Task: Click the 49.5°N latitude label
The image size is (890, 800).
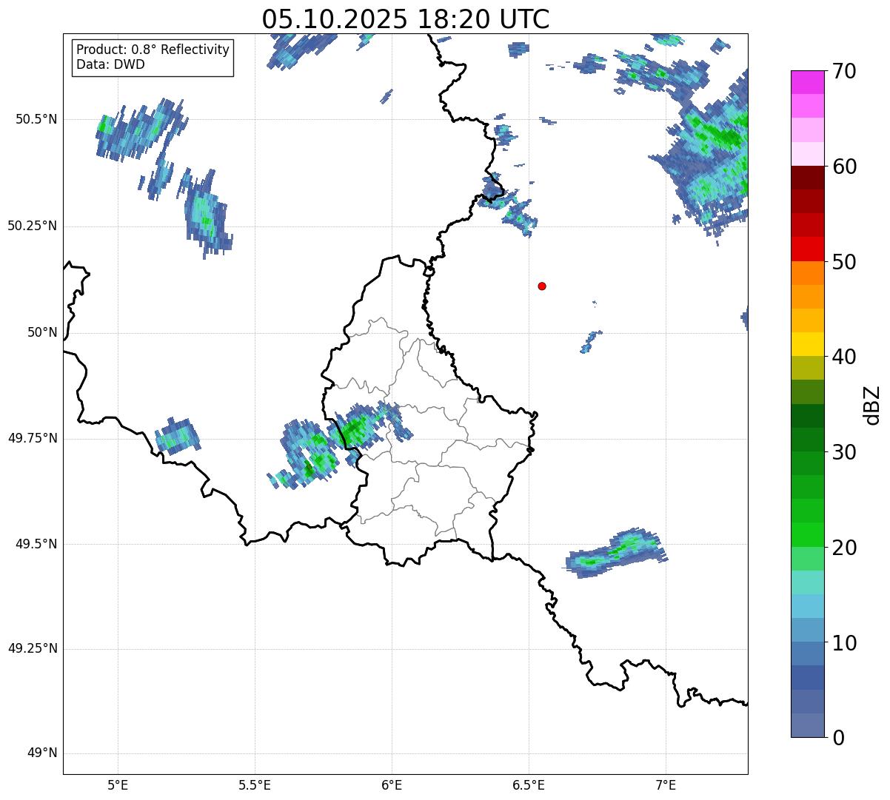Action: tap(36, 544)
